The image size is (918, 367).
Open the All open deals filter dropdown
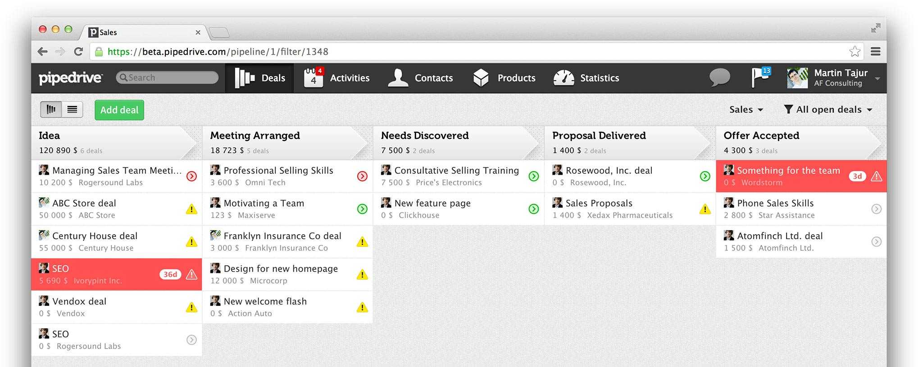[x=828, y=109]
